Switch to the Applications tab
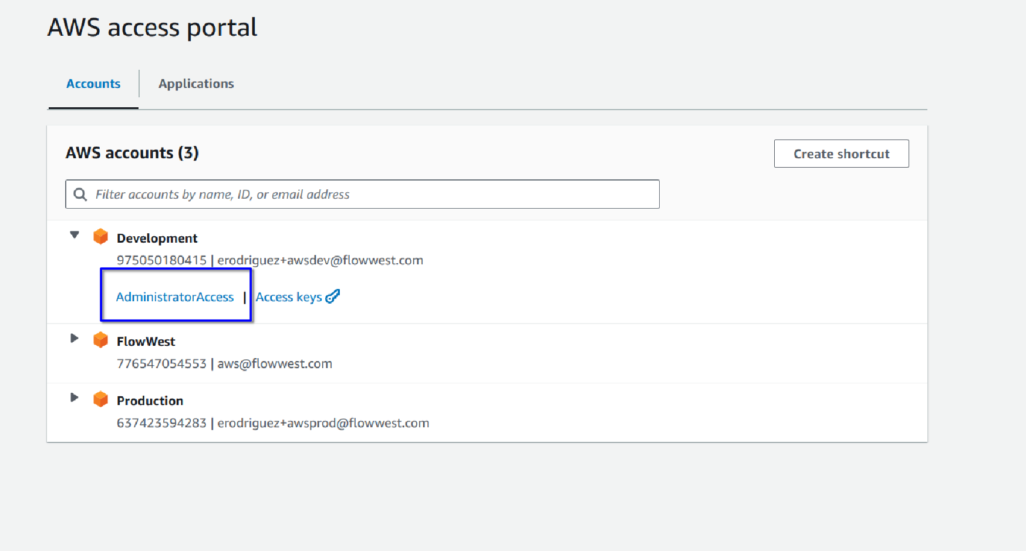Screen dimensions: 1026x551 [196, 83]
